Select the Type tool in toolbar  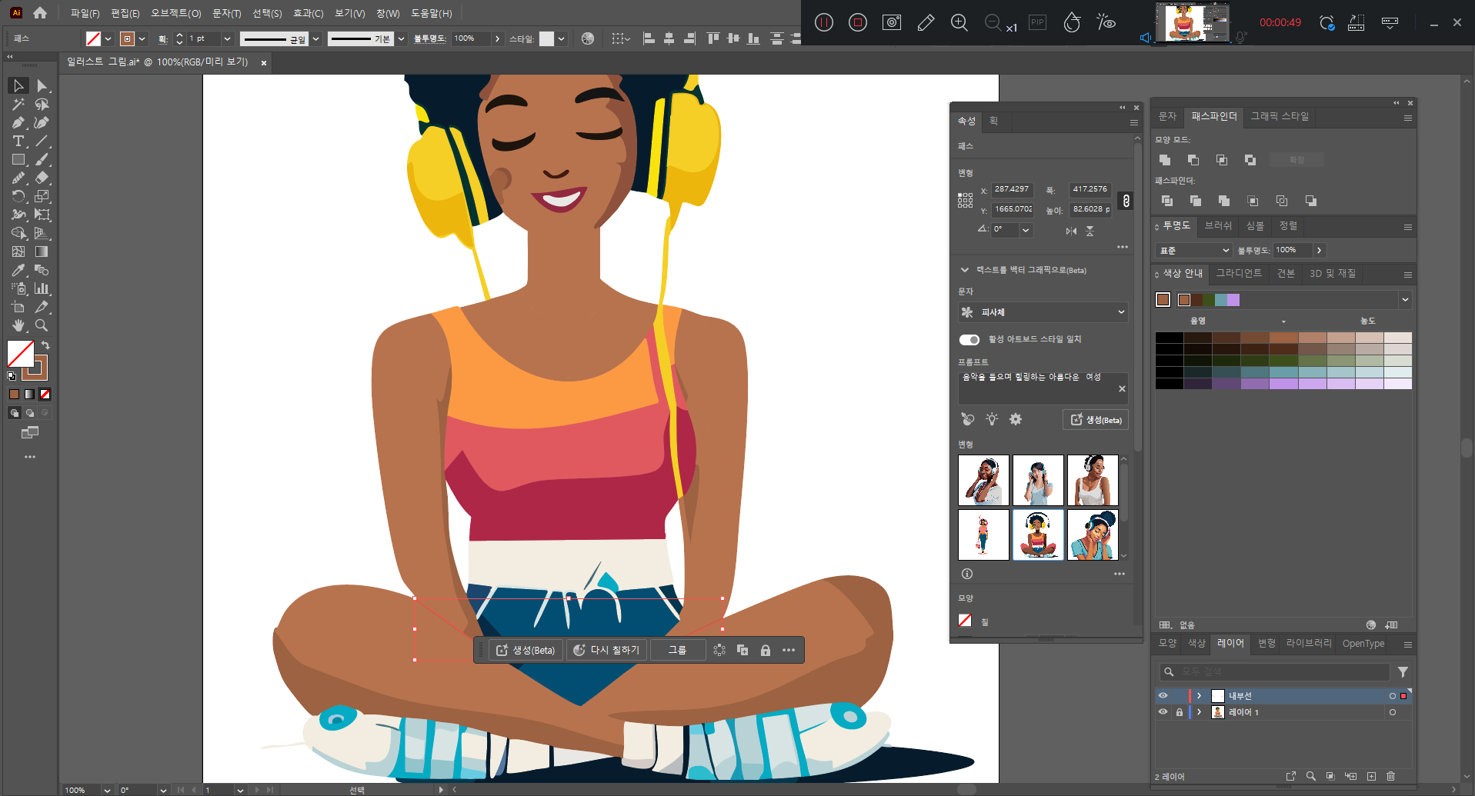pos(18,142)
